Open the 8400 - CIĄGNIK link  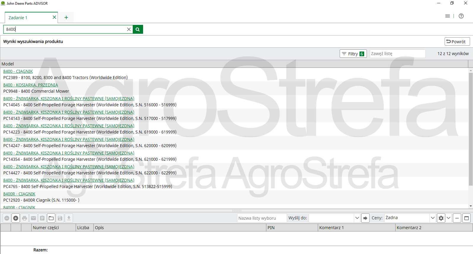coord(18,71)
